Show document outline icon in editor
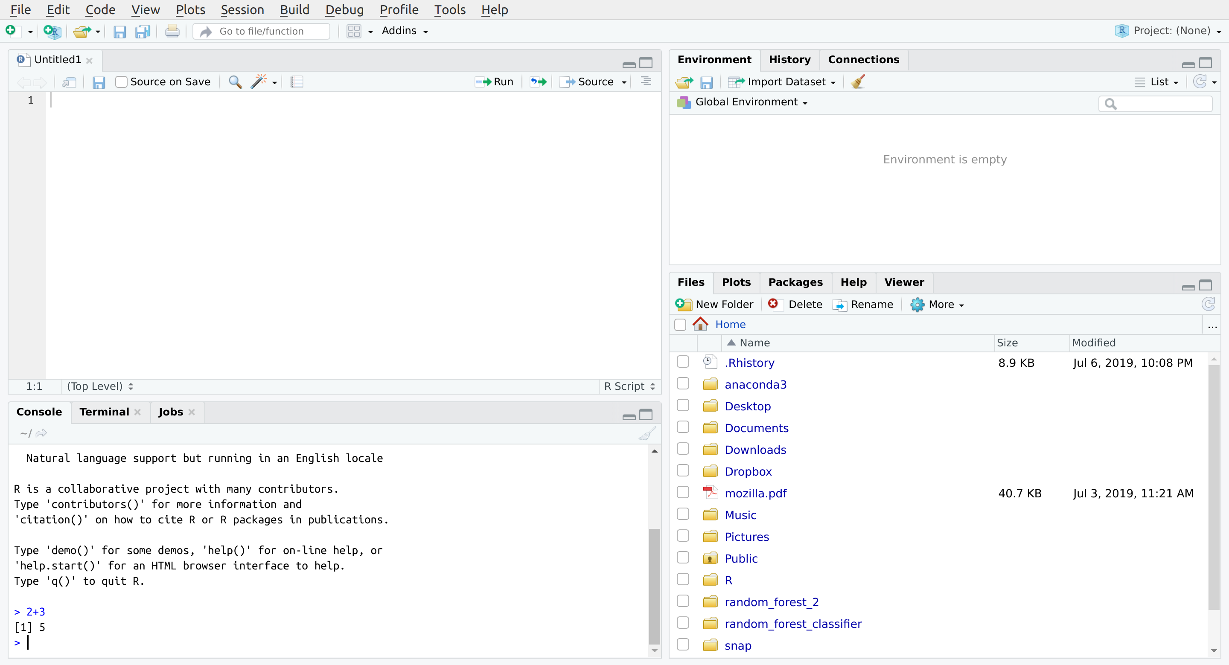This screenshot has height=665, width=1229. (x=646, y=81)
